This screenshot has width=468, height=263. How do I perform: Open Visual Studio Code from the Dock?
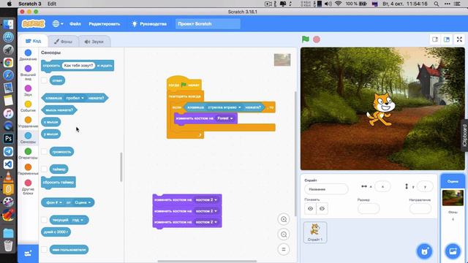pos(8,164)
